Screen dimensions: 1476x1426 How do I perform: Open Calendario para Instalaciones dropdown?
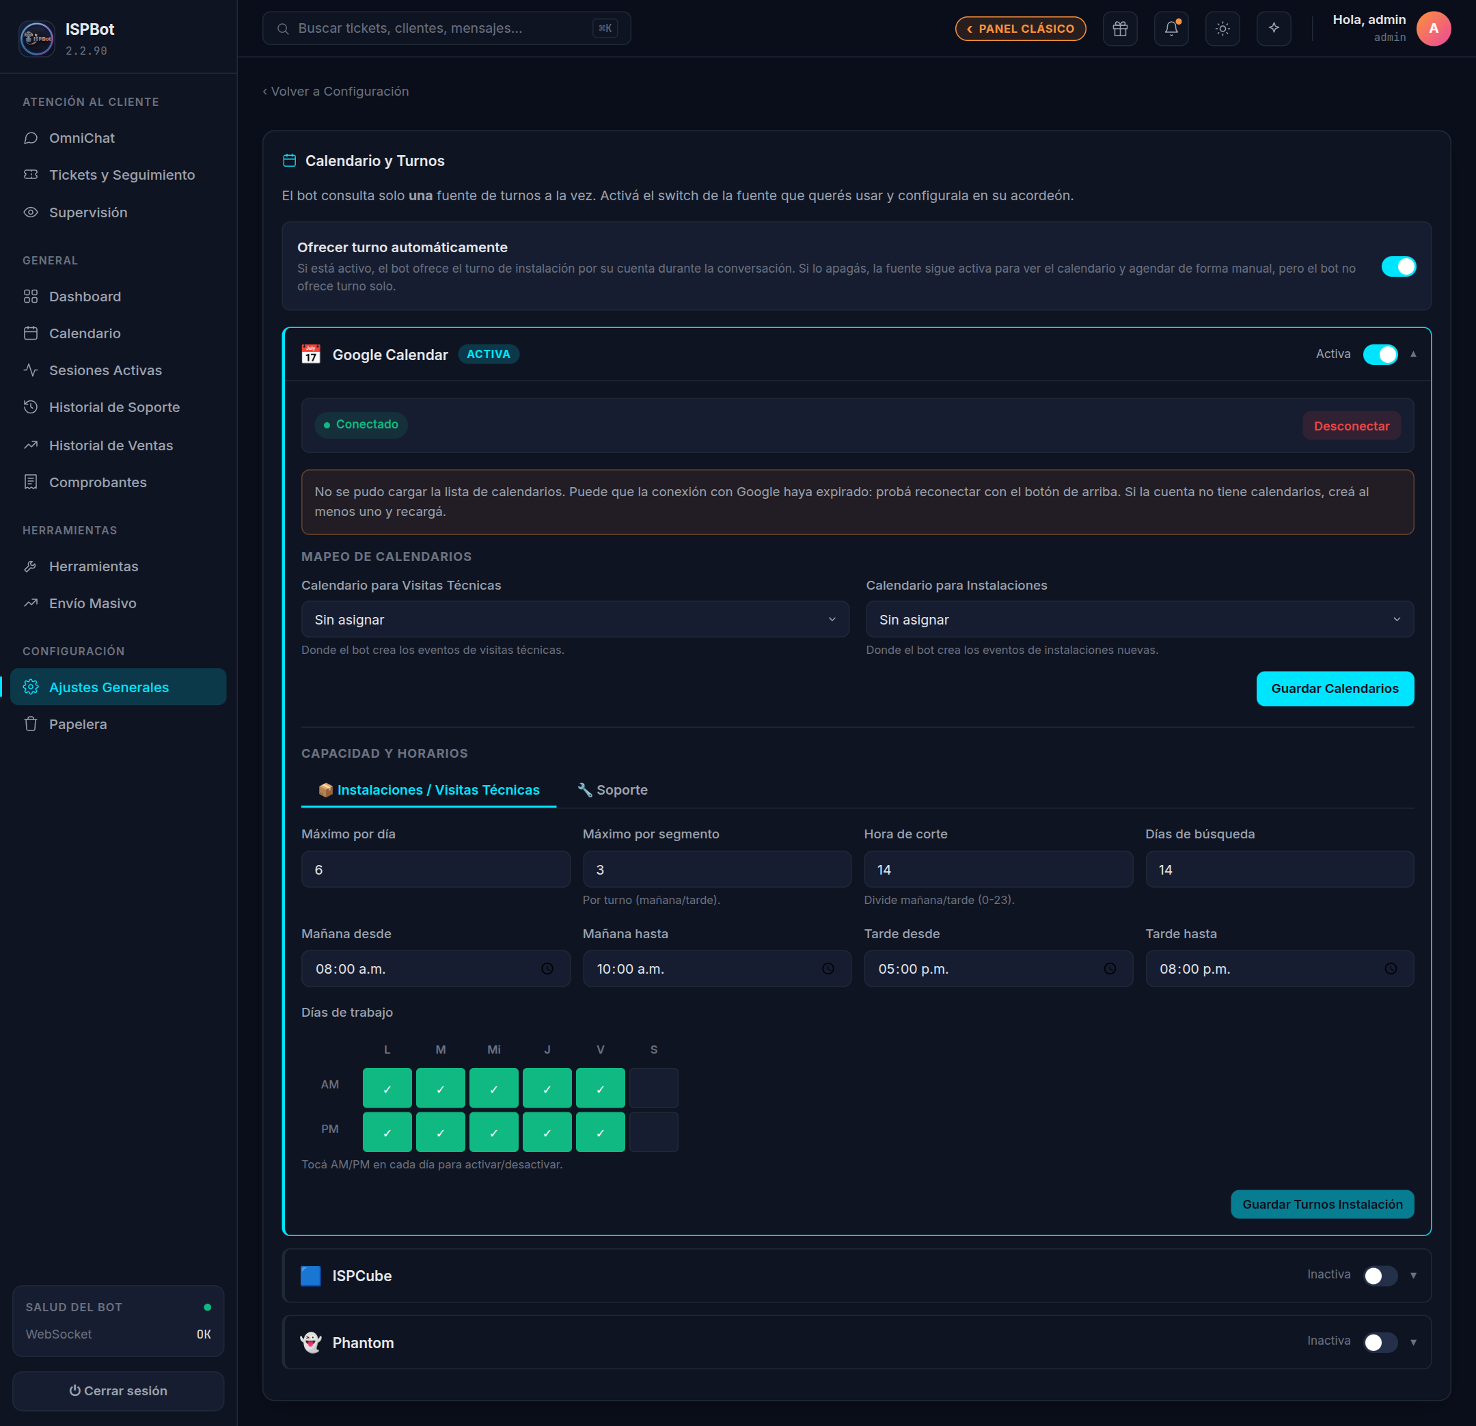[x=1139, y=619]
